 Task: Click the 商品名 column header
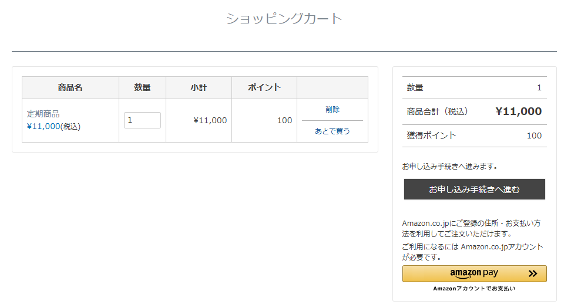tap(70, 87)
